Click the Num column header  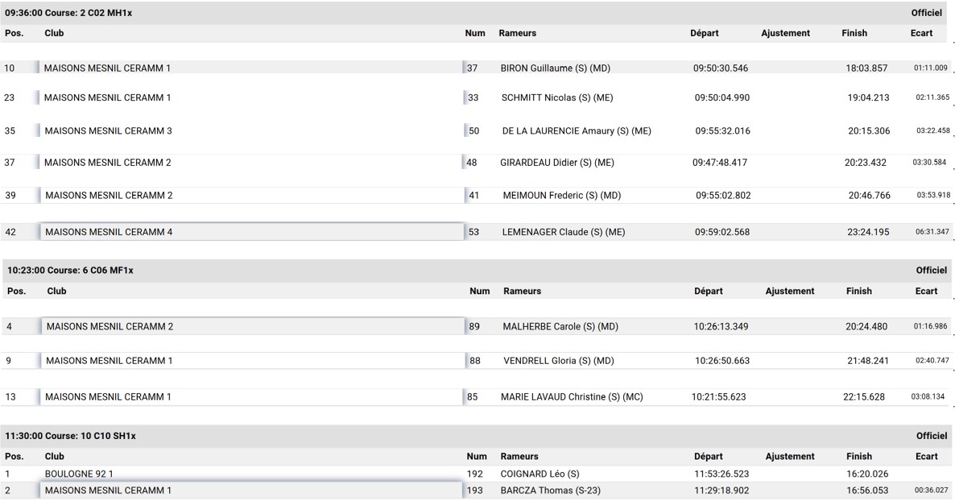(475, 33)
